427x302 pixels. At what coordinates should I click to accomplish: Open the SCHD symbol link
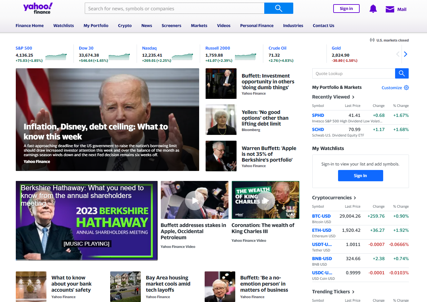[x=318, y=129]
